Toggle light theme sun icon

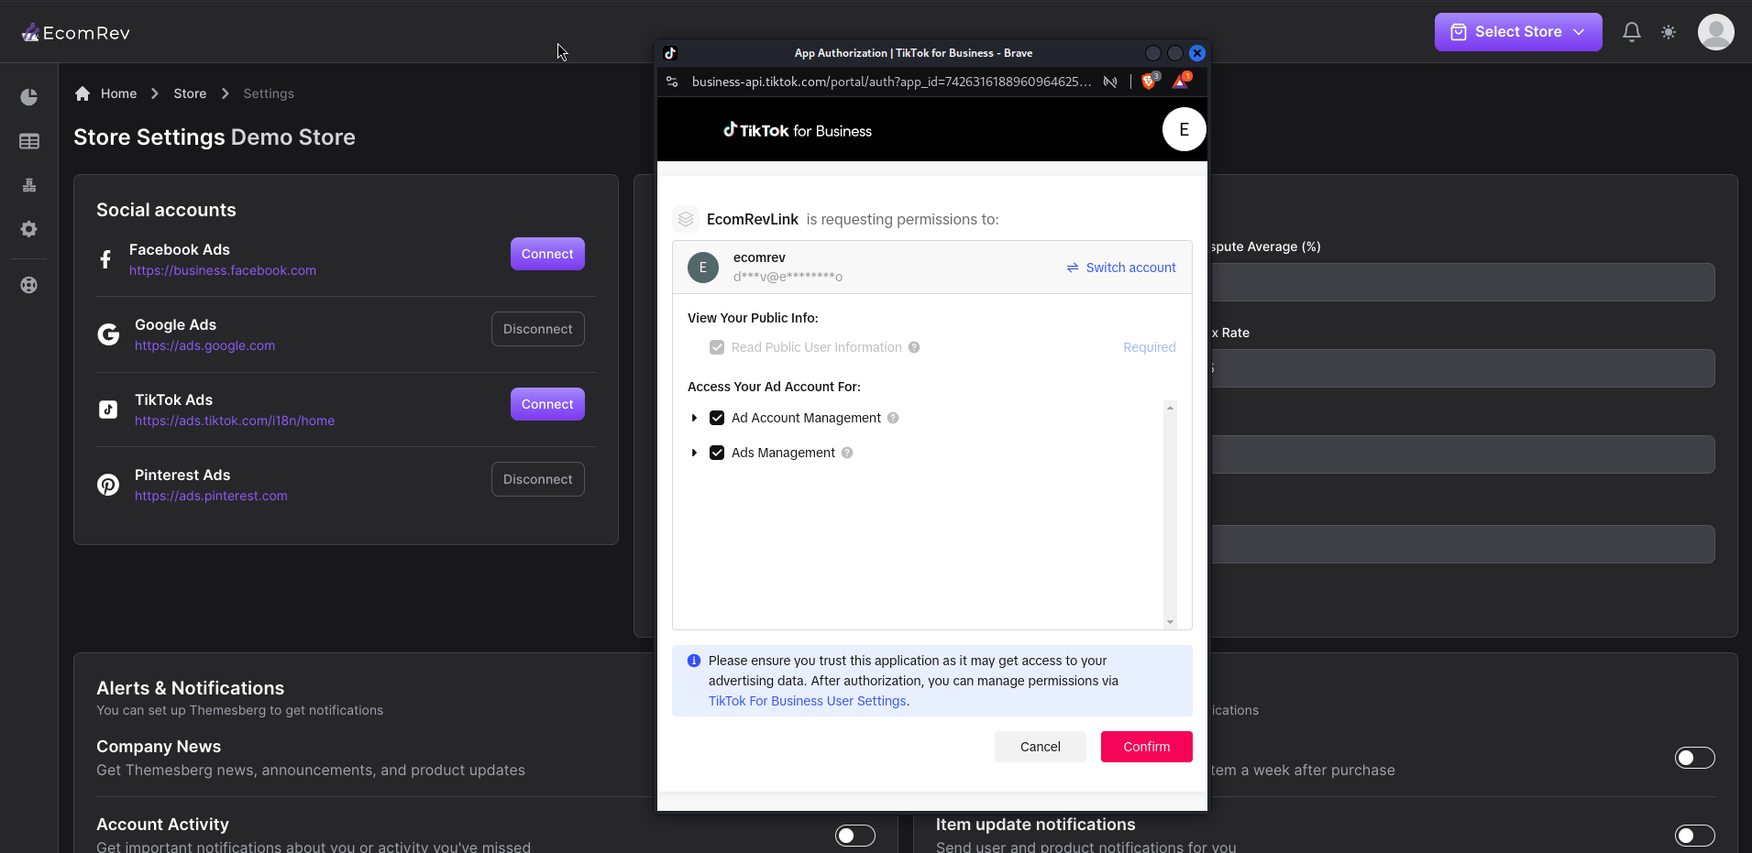1669,32
